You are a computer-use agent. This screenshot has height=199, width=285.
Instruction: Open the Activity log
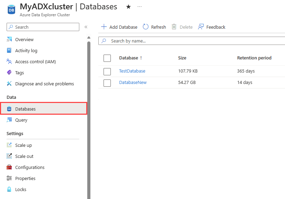click(26, 50)
